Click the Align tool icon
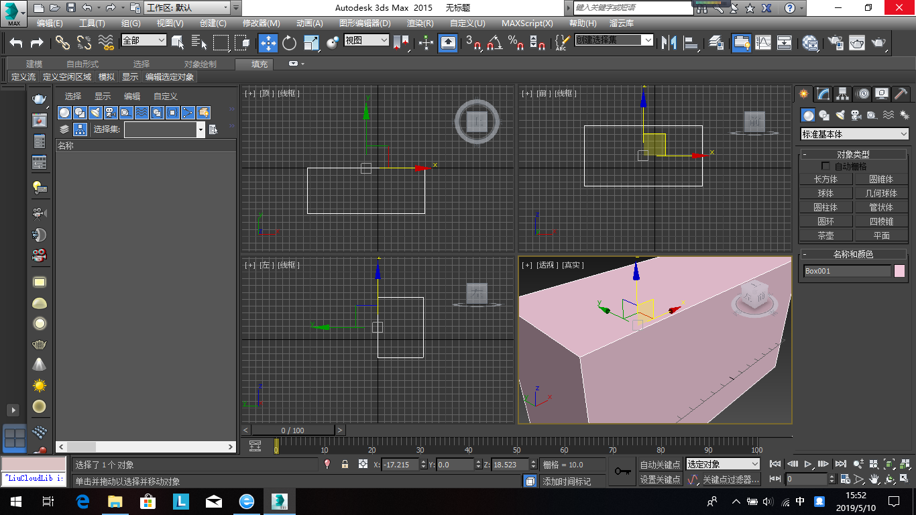 click(x=691, y=43)
